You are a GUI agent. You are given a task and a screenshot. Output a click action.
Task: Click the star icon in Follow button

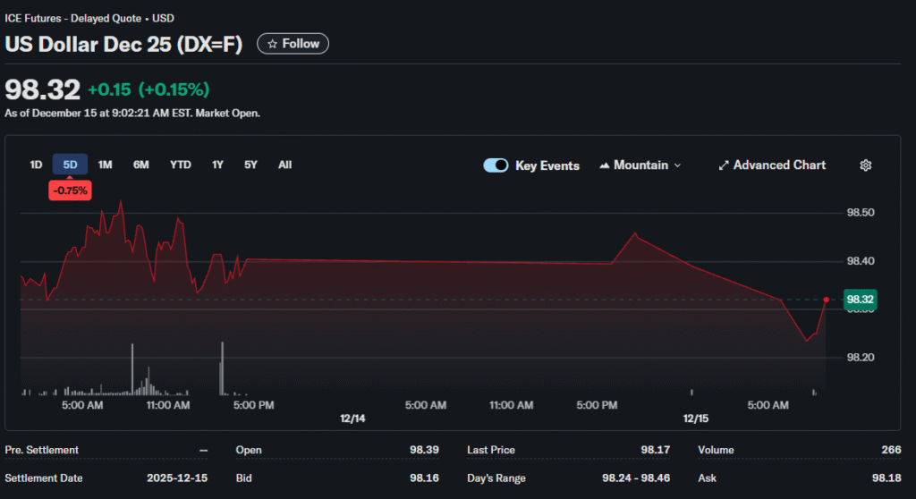click(272, 44)
